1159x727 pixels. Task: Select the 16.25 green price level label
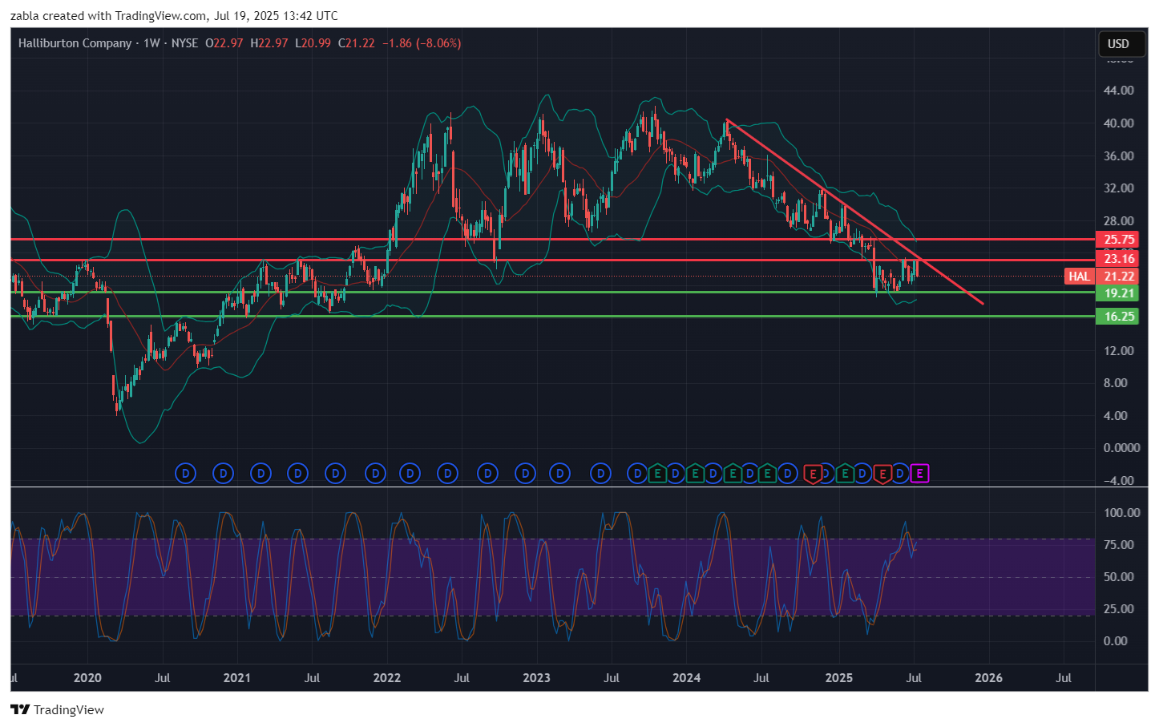tap(1119, 317)
